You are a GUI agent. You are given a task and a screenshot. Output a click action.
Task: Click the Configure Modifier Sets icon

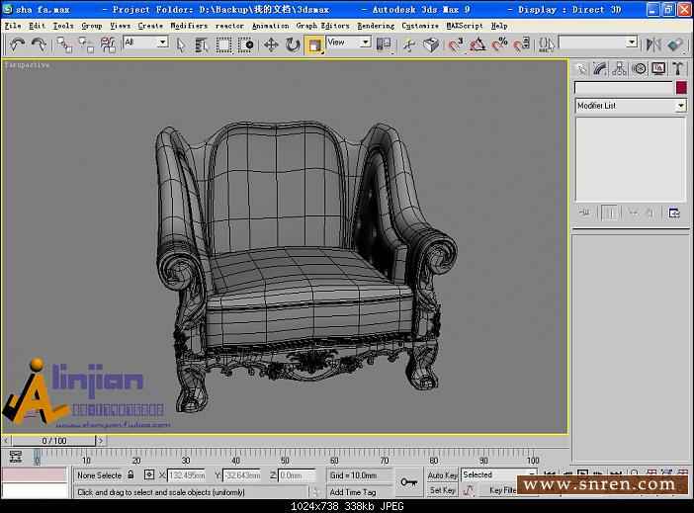coord(674,214)
